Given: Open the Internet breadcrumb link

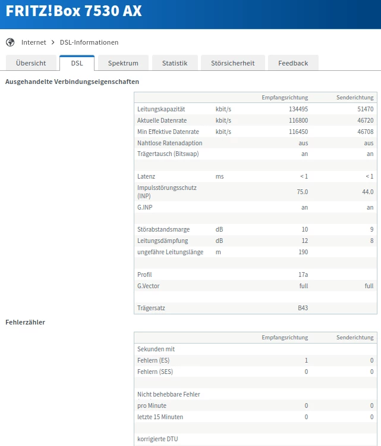Looking at the screenshot, I should click(33, 42).
